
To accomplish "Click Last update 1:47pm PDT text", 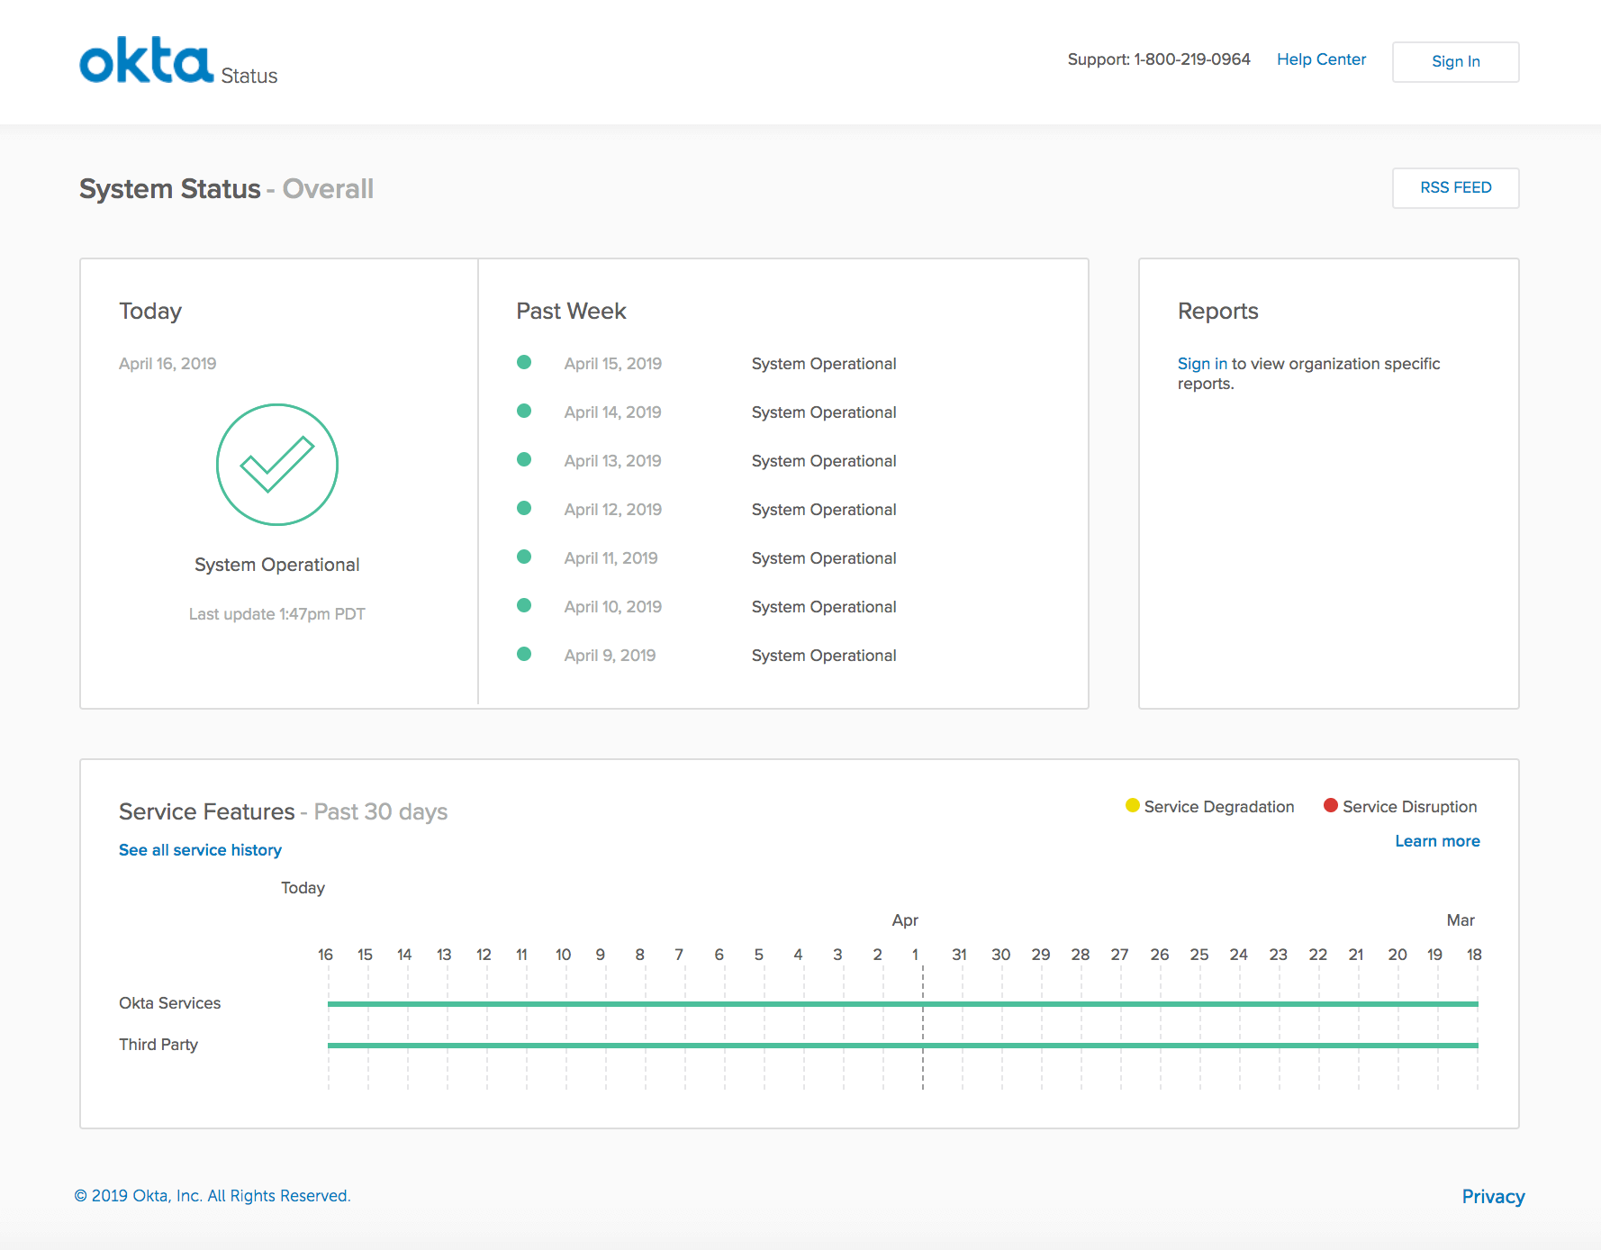I will coord(277,614).
